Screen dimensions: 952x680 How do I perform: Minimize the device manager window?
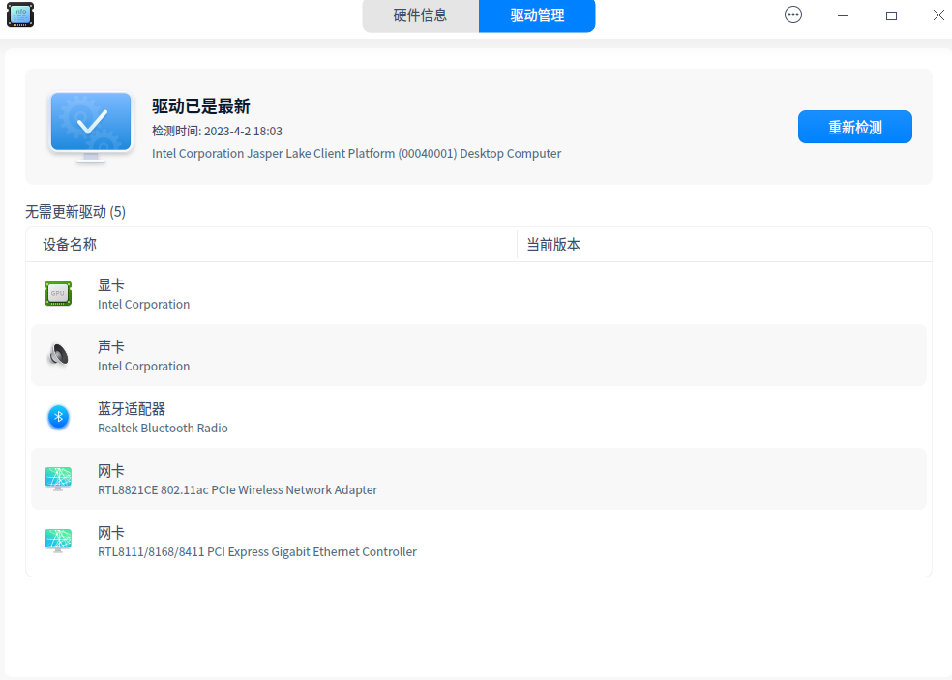(x=843, y=15)
